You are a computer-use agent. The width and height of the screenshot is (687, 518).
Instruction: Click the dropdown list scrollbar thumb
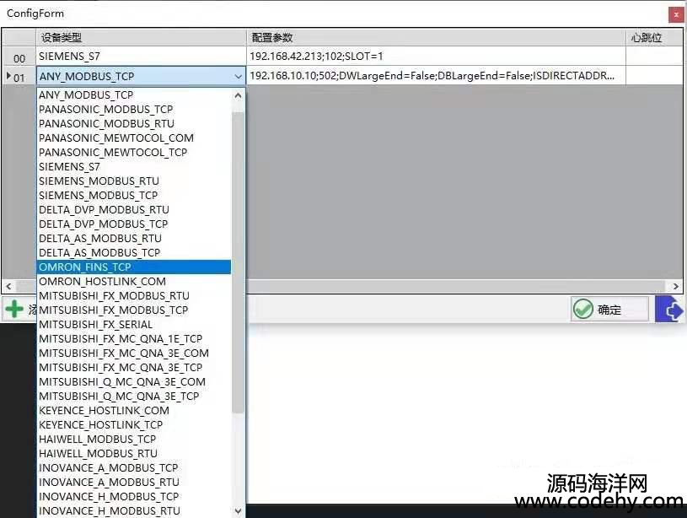pos(238,262)
